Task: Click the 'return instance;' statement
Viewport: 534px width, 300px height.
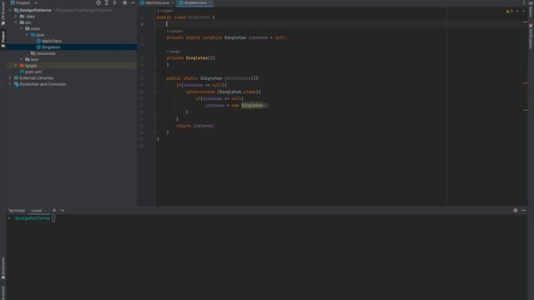Action: 195,126
